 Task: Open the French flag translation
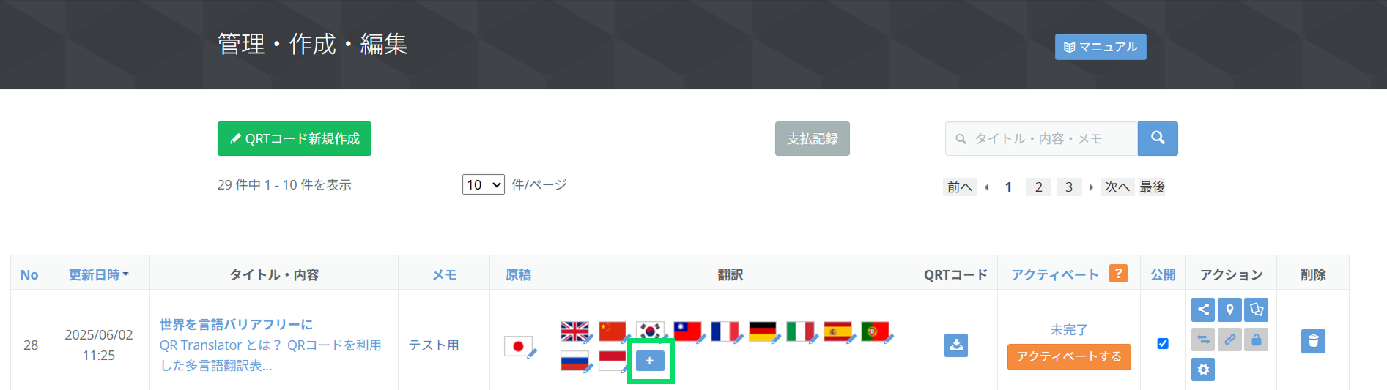(725, 331)
